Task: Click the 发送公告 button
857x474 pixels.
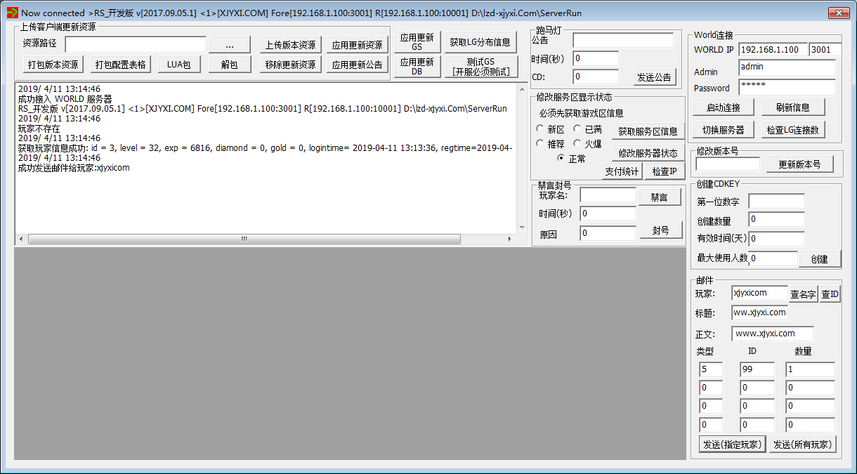Action: (x=654, y=77)
